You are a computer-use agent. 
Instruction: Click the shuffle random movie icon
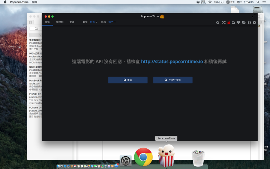[223, 23]
